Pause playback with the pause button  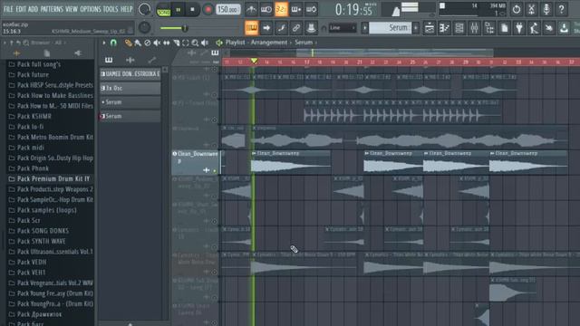tap(179, 10)
